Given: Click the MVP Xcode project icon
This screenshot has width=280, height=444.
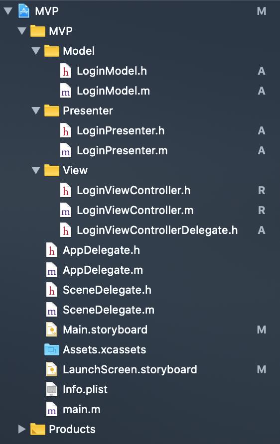Looking at the screenshot, I should [24, 11].
